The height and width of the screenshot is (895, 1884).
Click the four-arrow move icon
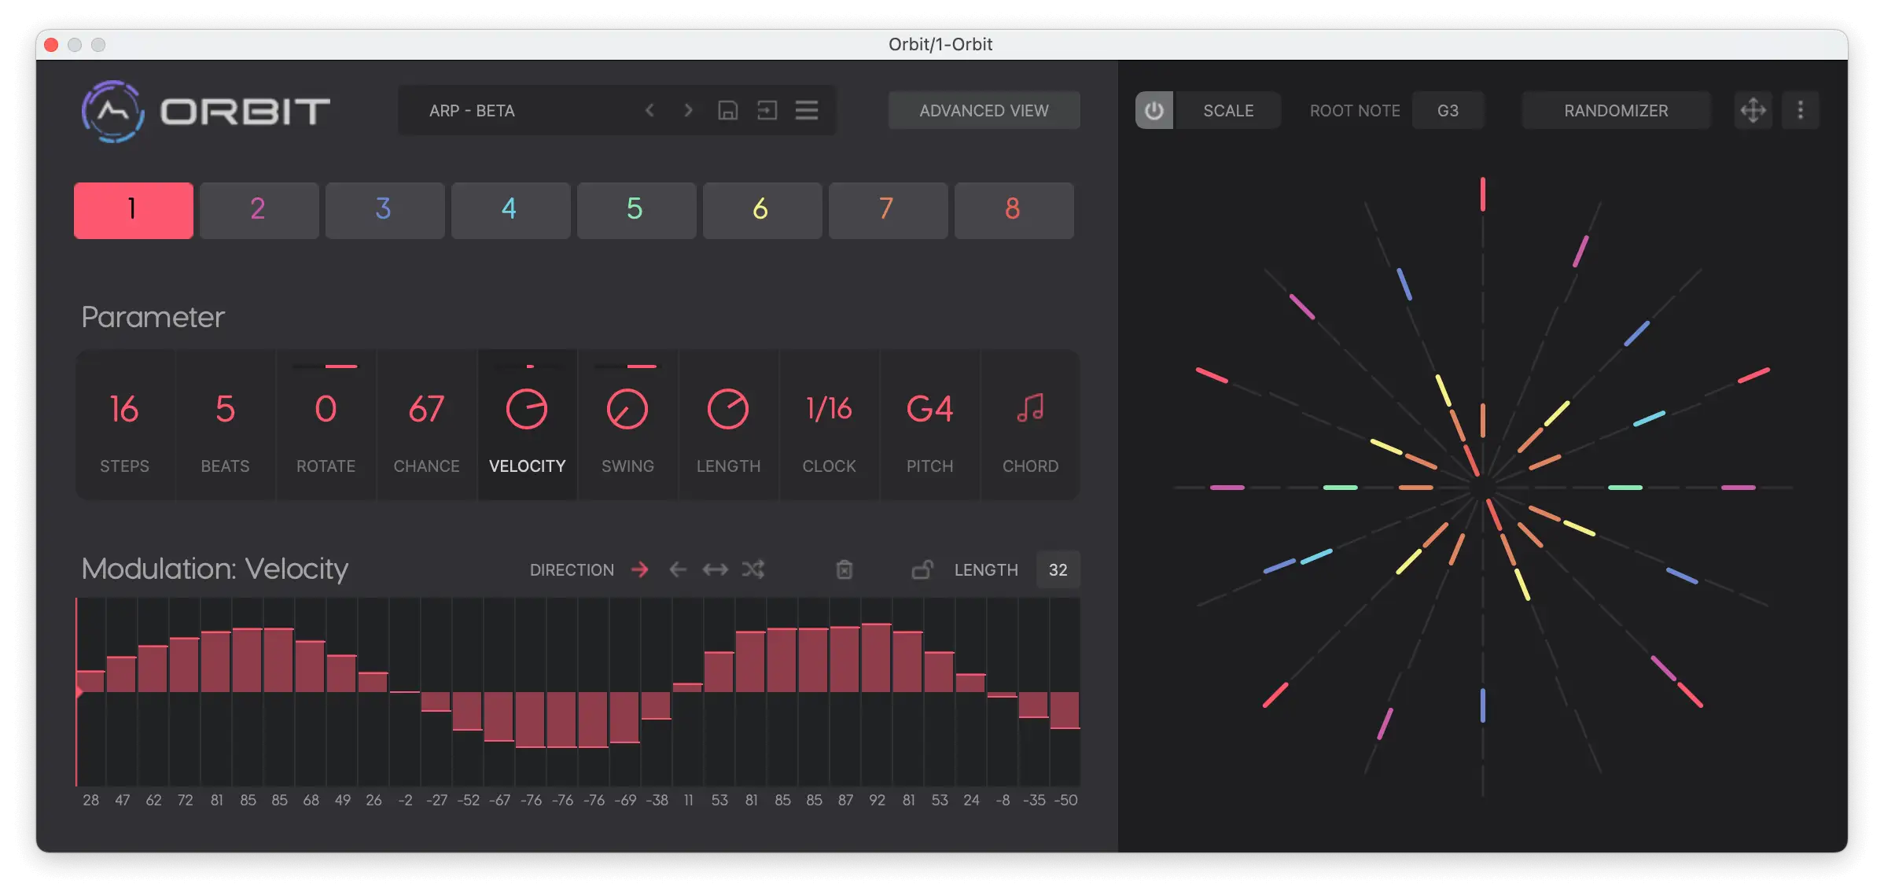pos(1753,111)
